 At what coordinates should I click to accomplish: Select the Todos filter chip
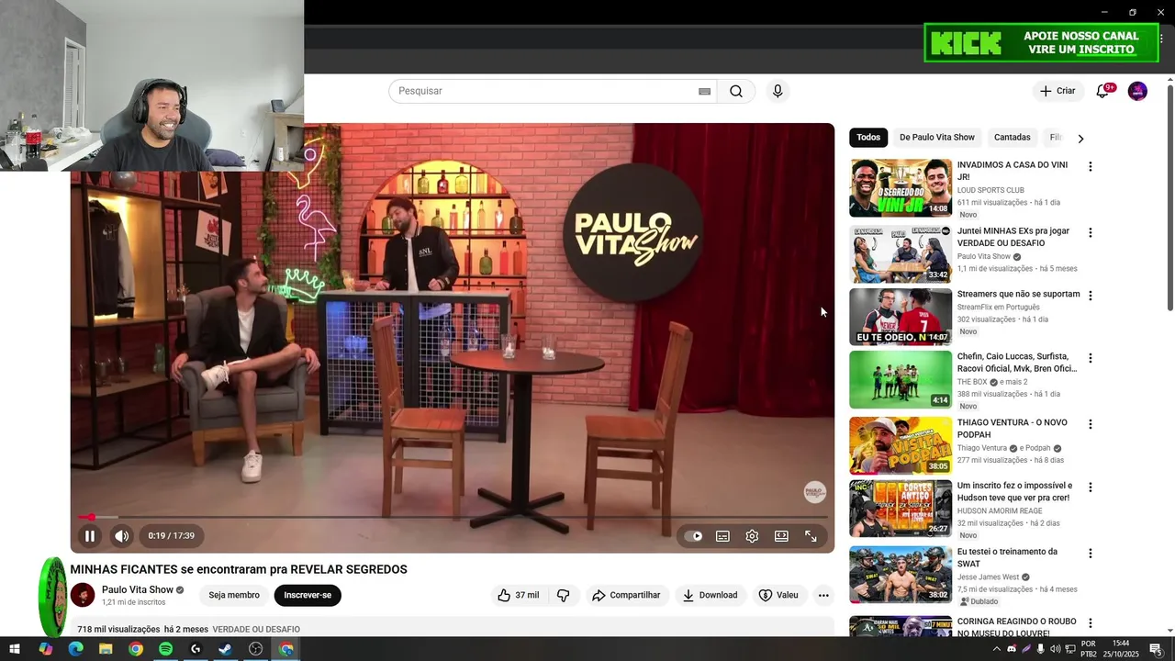[x=868, y=138]
